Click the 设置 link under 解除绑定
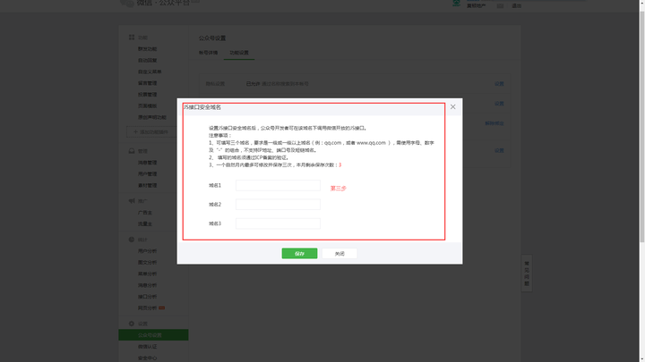This screenshot has width=645, height=362. [499, 151]
